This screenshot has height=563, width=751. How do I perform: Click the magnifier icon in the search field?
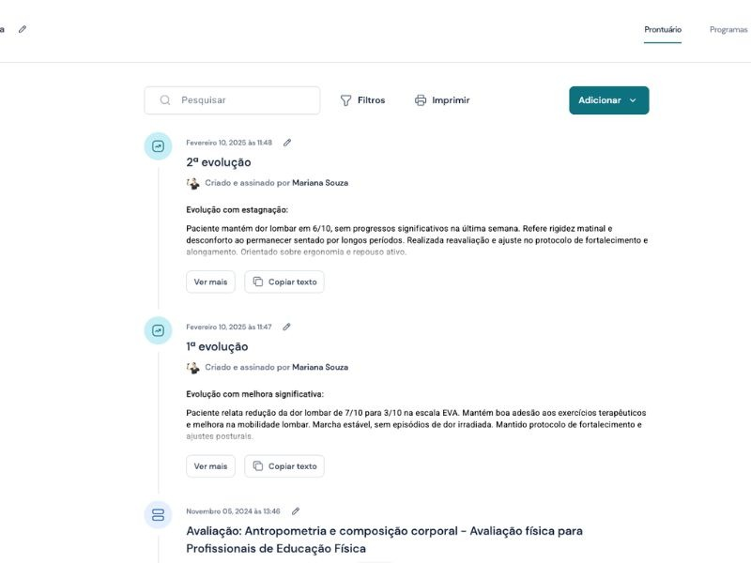pyautogui.click(x=164, y=99)
